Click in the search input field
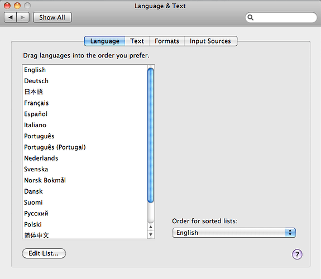 pyautogui.click(x=285, y=17)
